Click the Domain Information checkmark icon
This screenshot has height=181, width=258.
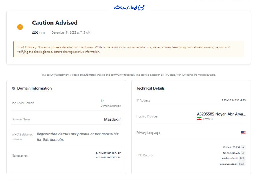(13, 88)
